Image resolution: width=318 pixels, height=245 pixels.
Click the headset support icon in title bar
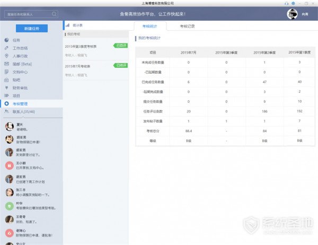(286, 4)
